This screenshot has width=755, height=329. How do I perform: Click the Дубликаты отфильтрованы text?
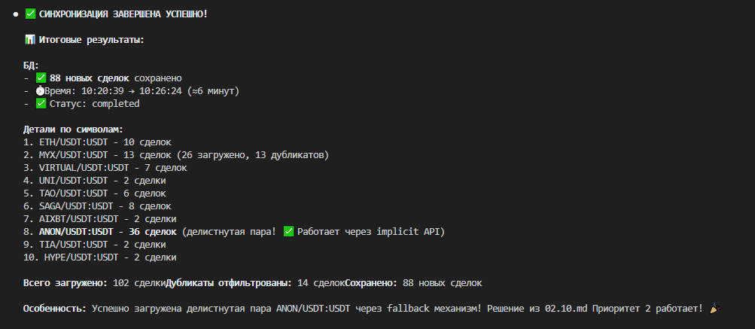point(228,283)
